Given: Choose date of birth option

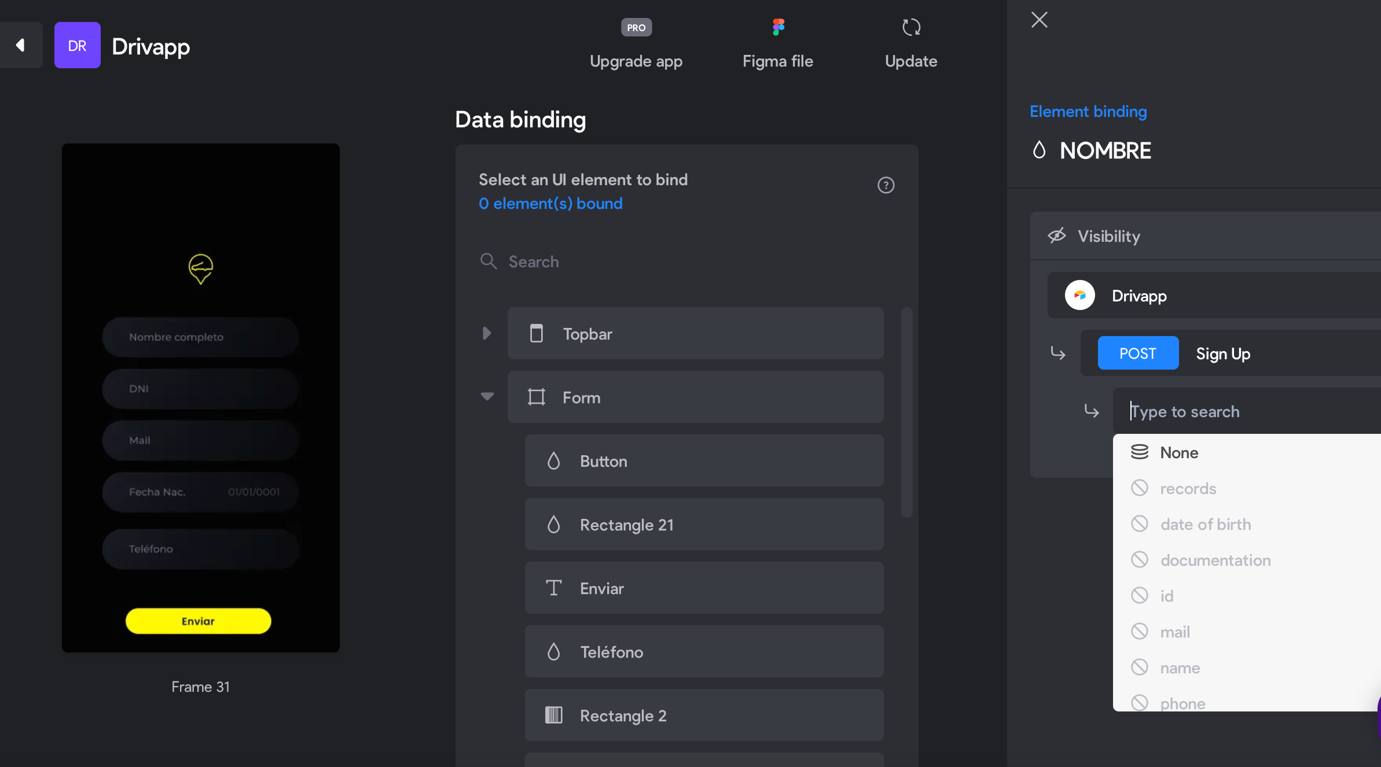Looking at the screenshot, I should tap(1247, 524).
